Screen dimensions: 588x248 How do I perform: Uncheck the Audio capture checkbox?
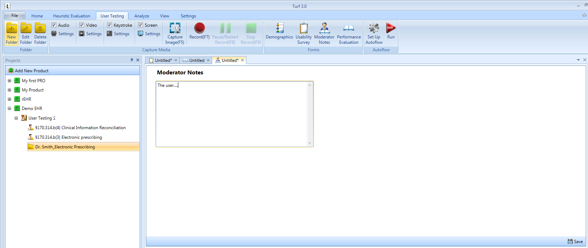pyautogui.click(x=54, y=25)
